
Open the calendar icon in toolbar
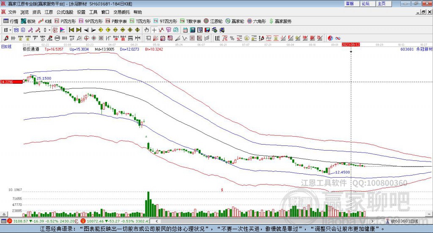click(185, 30)
